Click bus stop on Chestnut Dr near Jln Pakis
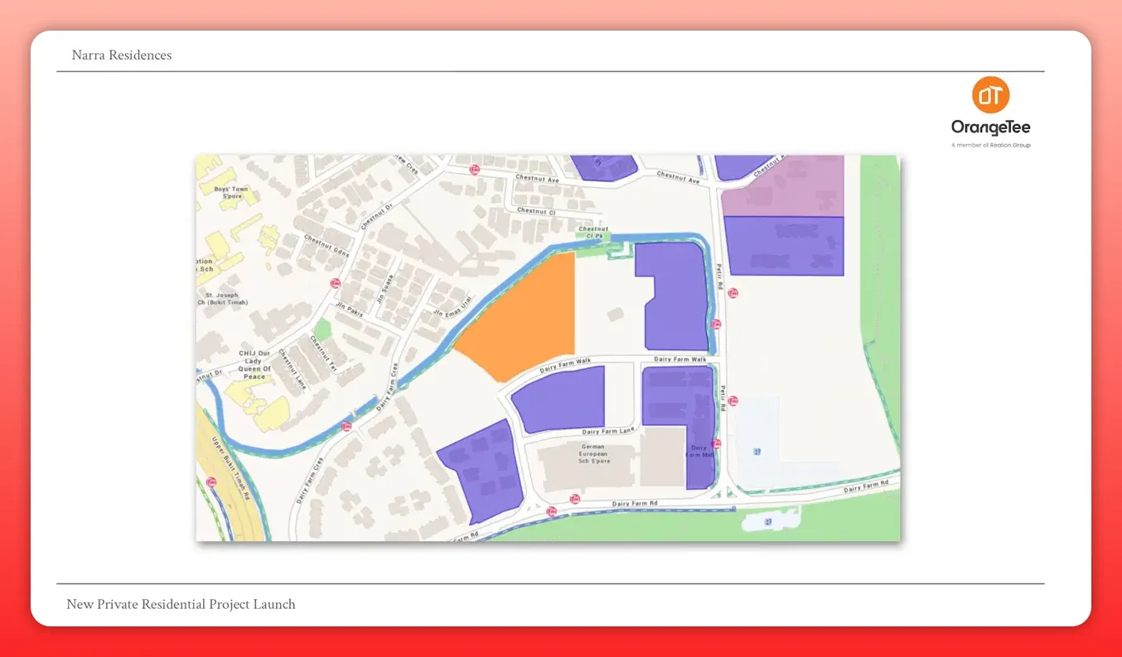 pos(336,283)
